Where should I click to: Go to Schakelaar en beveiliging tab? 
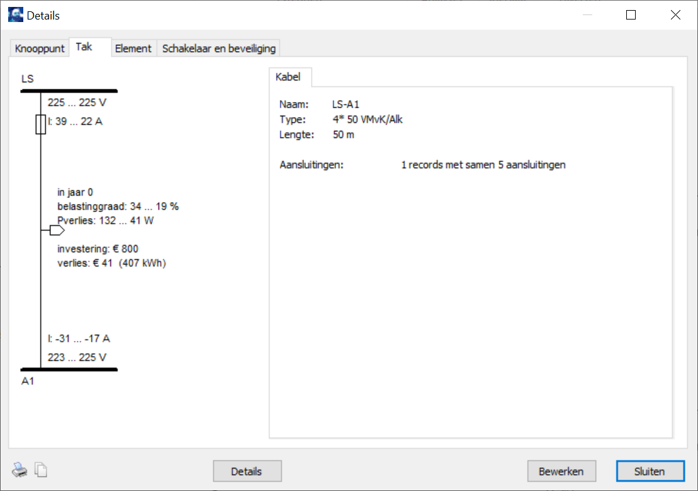(218, 48)
